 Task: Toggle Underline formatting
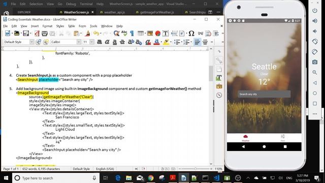tap(115, 42)
